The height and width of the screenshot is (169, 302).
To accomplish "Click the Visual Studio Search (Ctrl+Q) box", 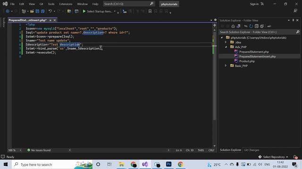I will point(129,4).
